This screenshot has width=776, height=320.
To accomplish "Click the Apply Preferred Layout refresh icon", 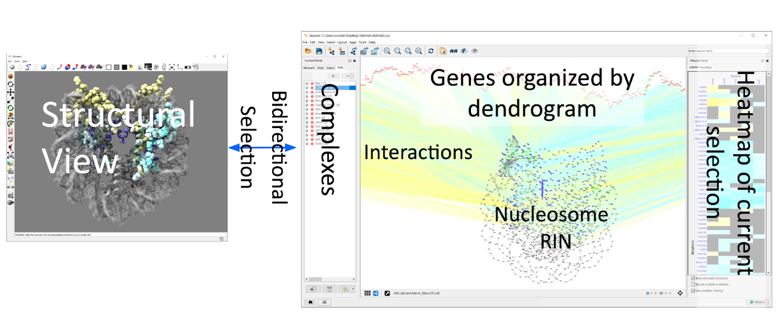I will click(430, 51).
